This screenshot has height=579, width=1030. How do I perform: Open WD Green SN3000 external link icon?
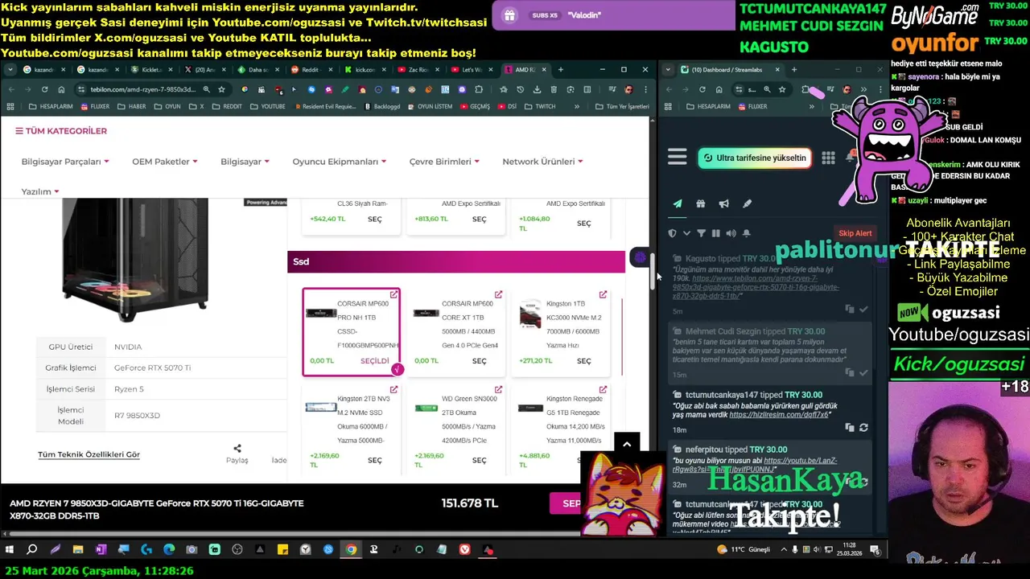tap(498, 390)
